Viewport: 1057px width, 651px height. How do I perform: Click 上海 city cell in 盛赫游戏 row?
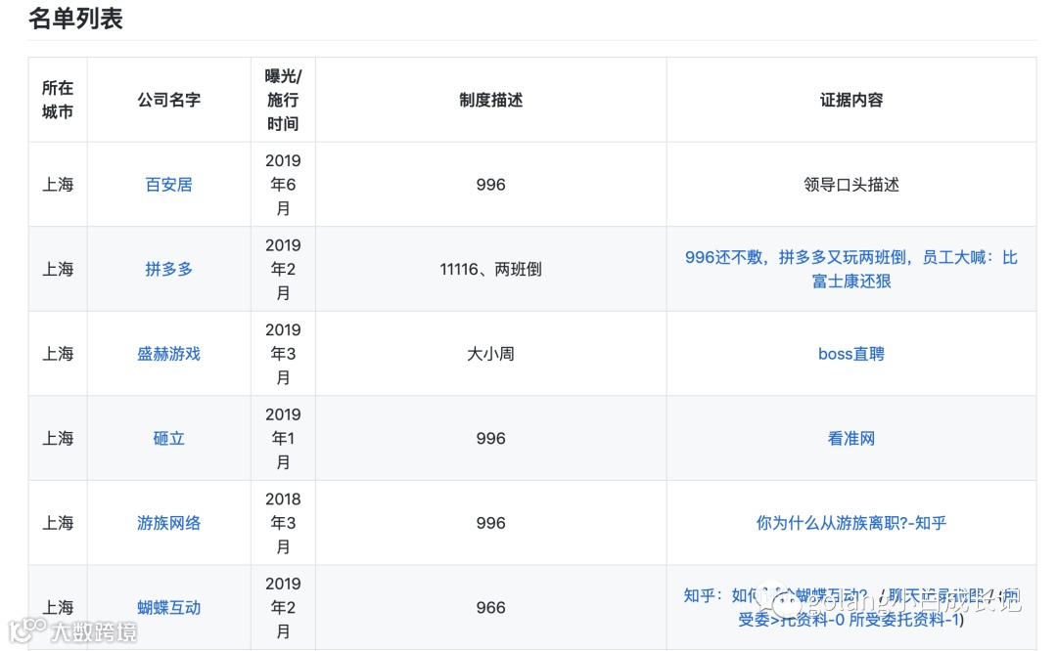tap(58, 354)
